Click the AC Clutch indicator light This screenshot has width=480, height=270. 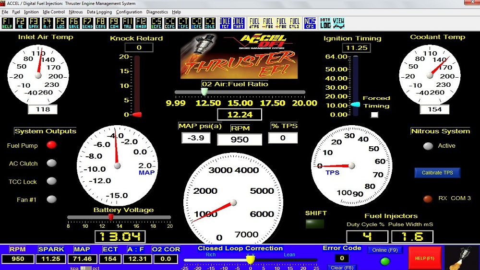(51, 163)
